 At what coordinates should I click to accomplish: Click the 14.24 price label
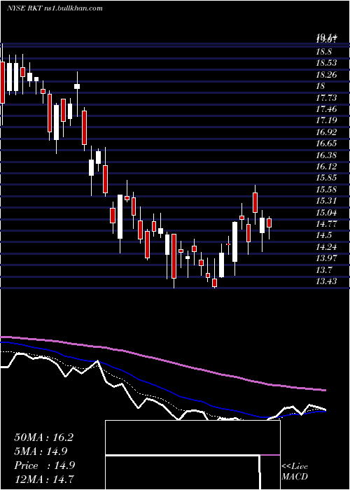[x=326, y=247]
